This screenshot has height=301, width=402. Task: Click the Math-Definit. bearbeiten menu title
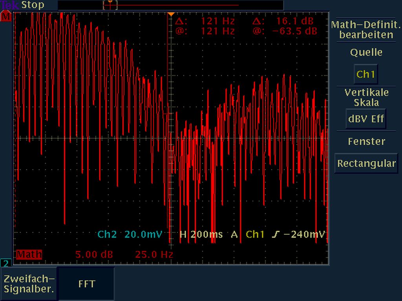tap(366, 30)
